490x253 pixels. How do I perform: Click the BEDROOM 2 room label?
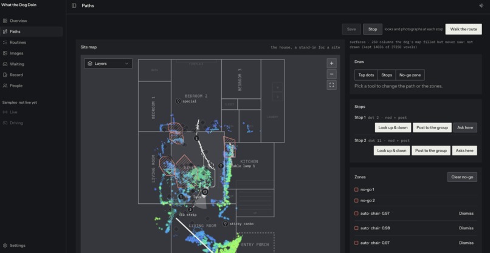point(196,96)
